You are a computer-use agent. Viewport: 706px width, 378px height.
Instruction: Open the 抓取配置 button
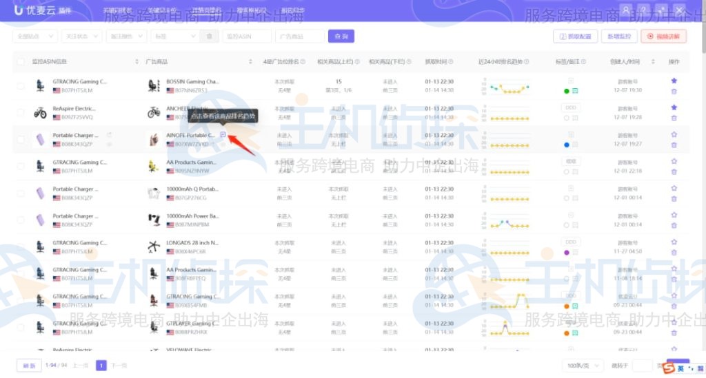pos(576,36)
